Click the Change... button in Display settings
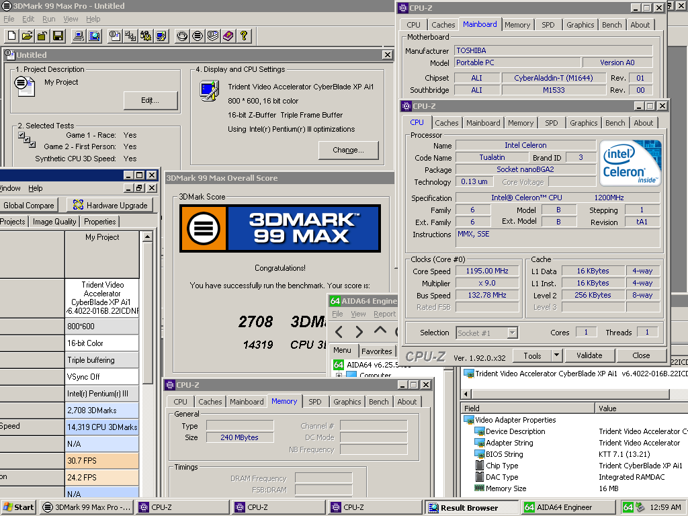This screenshot has height=516, width=688. (x=349, y=150)
